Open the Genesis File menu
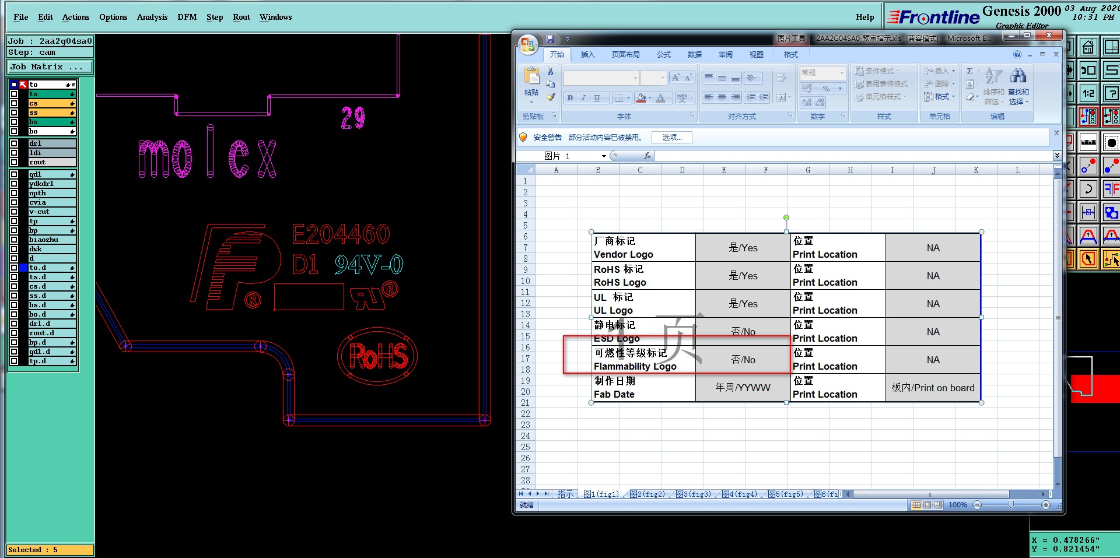Screen dimensions: 1120x558 (x=21, y=17)
